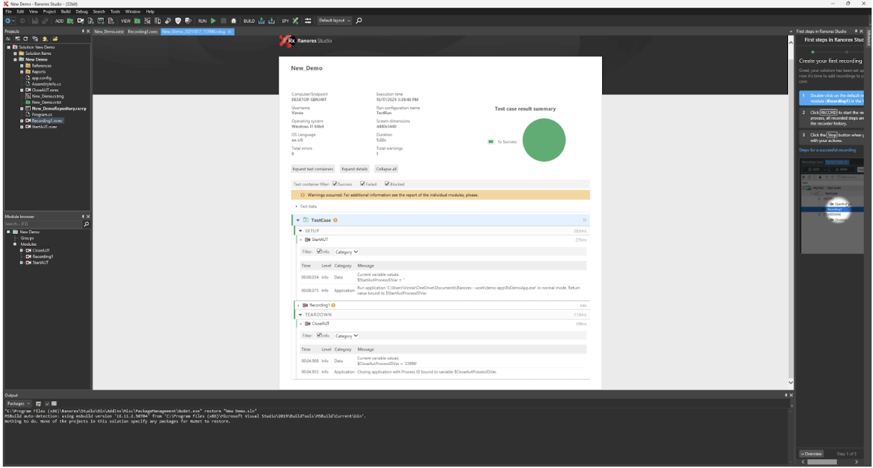Uncheck Info filter under StartAUT

coord(319,251)
